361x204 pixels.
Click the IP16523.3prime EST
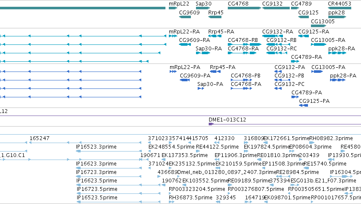click(109, 151)
